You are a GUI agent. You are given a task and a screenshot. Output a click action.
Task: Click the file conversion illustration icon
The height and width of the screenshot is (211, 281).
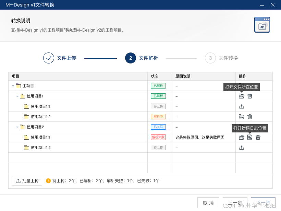(x=262, y=25)
